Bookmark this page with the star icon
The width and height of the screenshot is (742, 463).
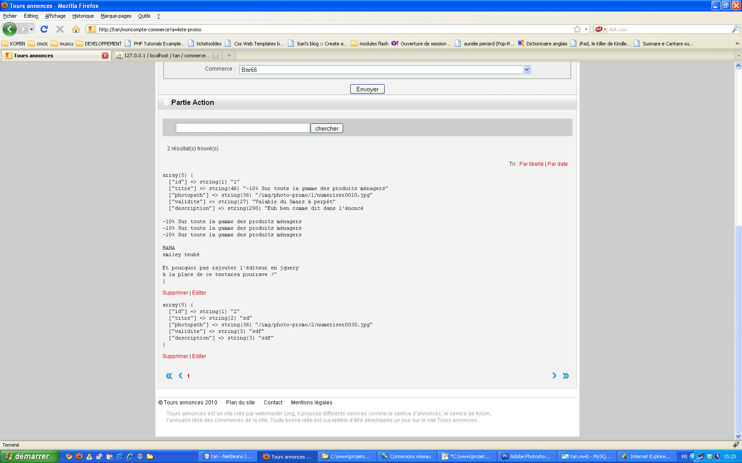coord(577,30)
